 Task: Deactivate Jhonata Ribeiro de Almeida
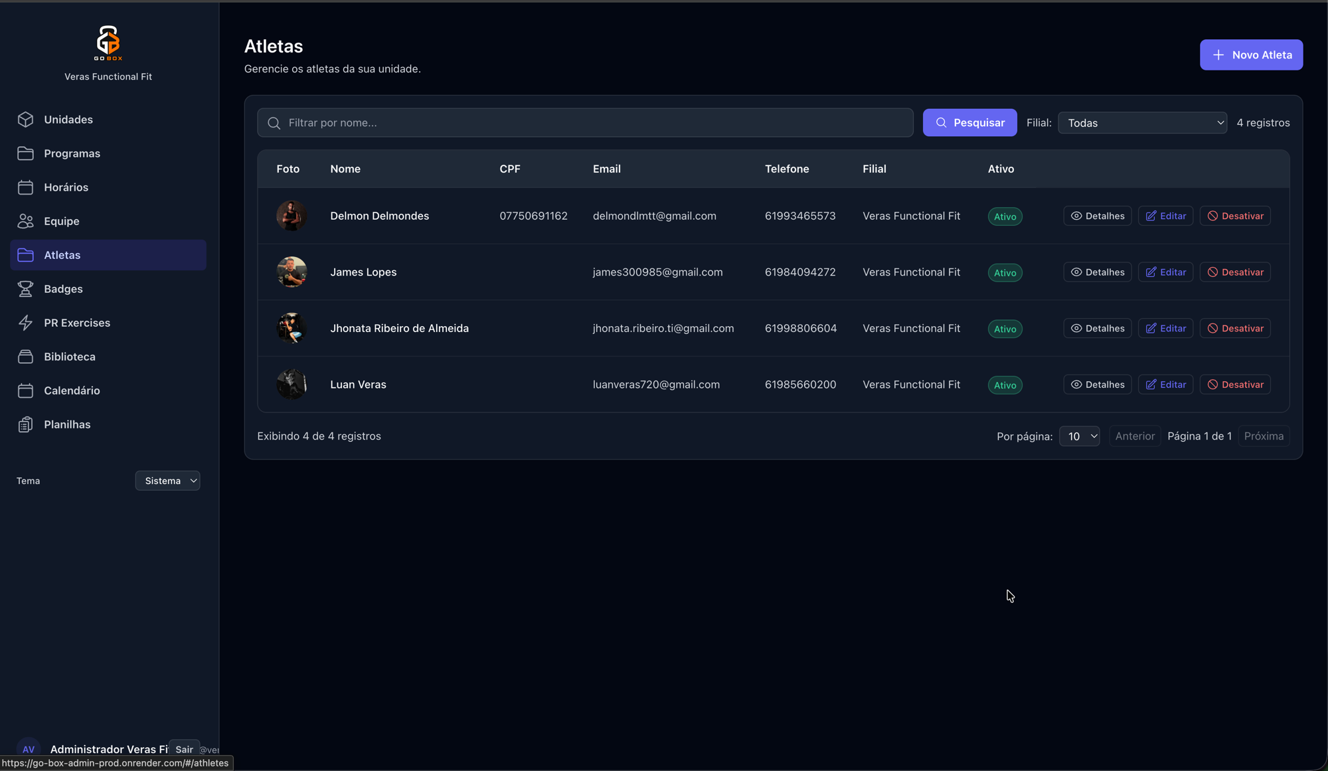point(1235,328)
